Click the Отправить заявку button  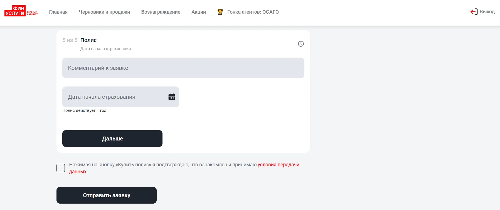tap(107, 195)
